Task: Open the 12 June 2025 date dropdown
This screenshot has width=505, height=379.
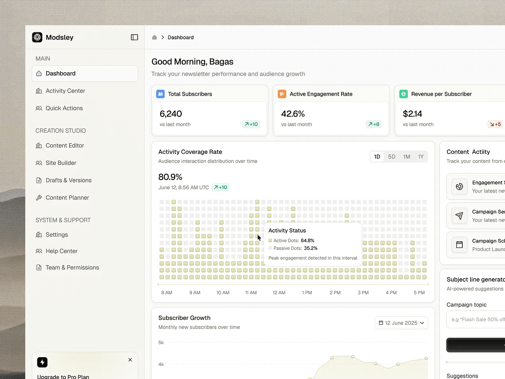Action: pos(402,323)
